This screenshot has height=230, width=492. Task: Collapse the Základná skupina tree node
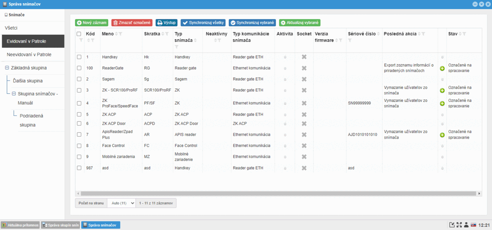[x=7, y=68]
